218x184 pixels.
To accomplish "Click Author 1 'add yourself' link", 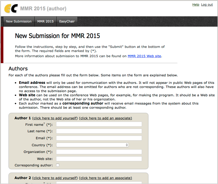I will tap(55, 118).
